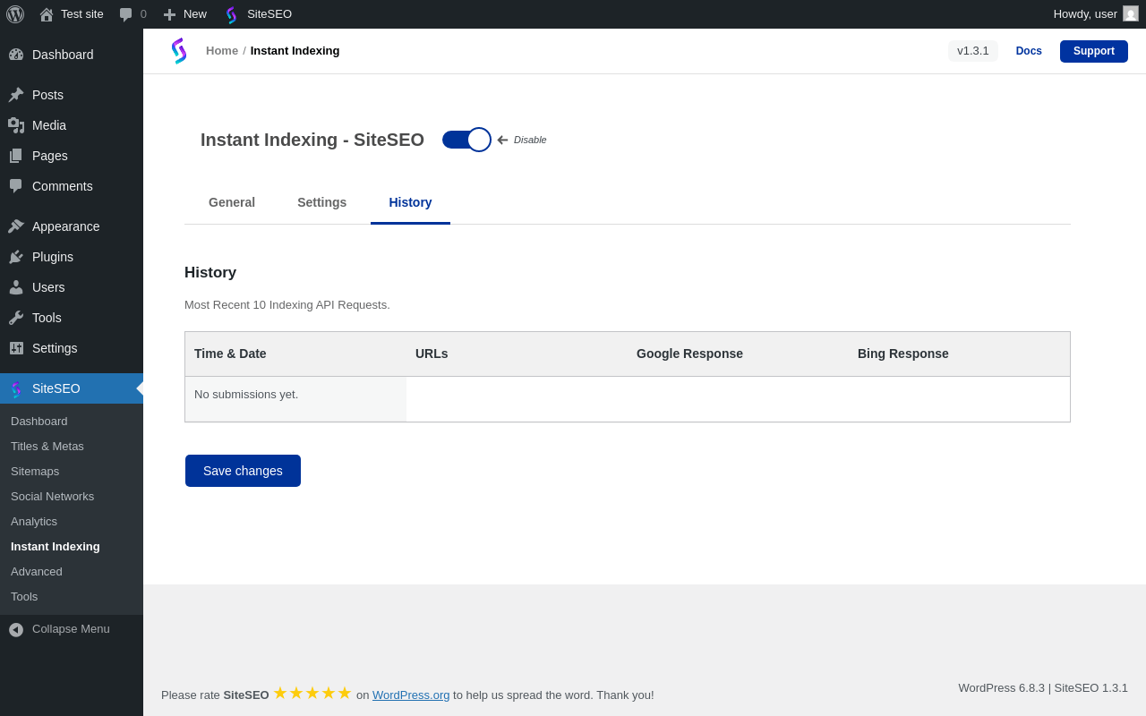1146x716 pixels.
Task: Click the No submissions yet cell
Action: pos(295,399)
